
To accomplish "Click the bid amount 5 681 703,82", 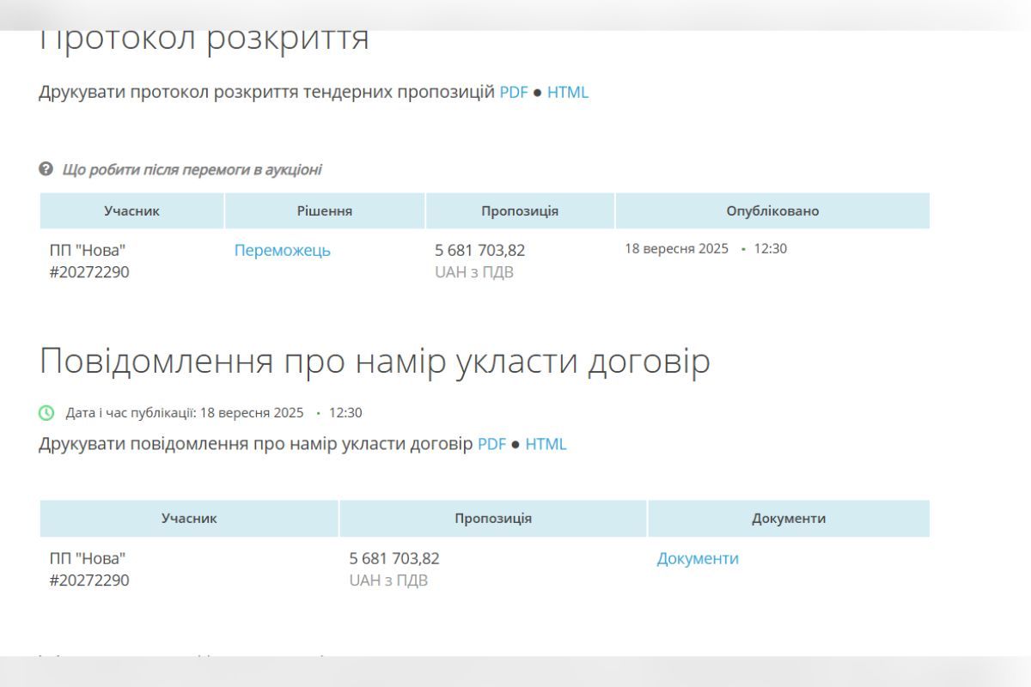I will point(479,251).
